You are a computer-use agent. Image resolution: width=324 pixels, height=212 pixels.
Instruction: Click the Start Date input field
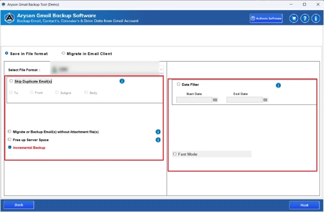point(194,100)
